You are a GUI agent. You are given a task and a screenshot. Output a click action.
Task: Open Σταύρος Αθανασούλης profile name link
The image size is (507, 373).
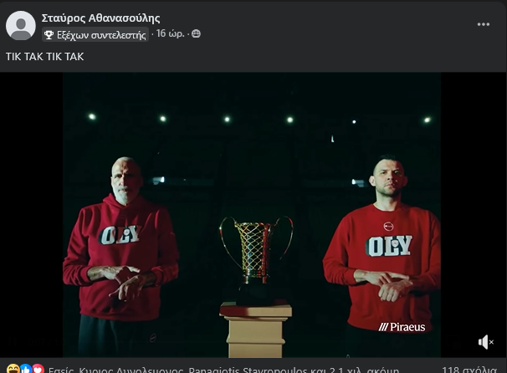coord(100,18)
